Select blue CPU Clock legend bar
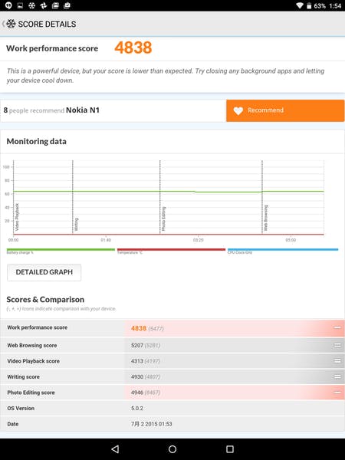The height and width of the screenshot is (460, 345). (283, 250)
